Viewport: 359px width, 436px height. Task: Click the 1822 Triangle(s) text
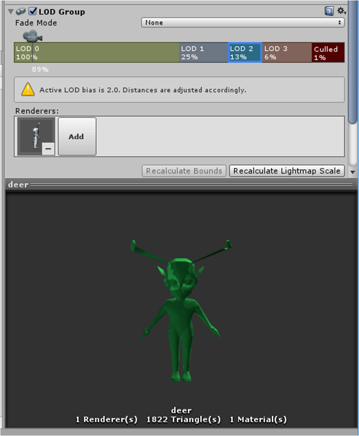pos(184,419)
